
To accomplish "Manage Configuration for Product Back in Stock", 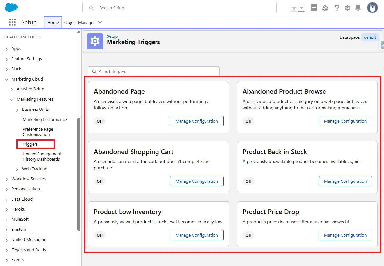I will tap(345, 181).
